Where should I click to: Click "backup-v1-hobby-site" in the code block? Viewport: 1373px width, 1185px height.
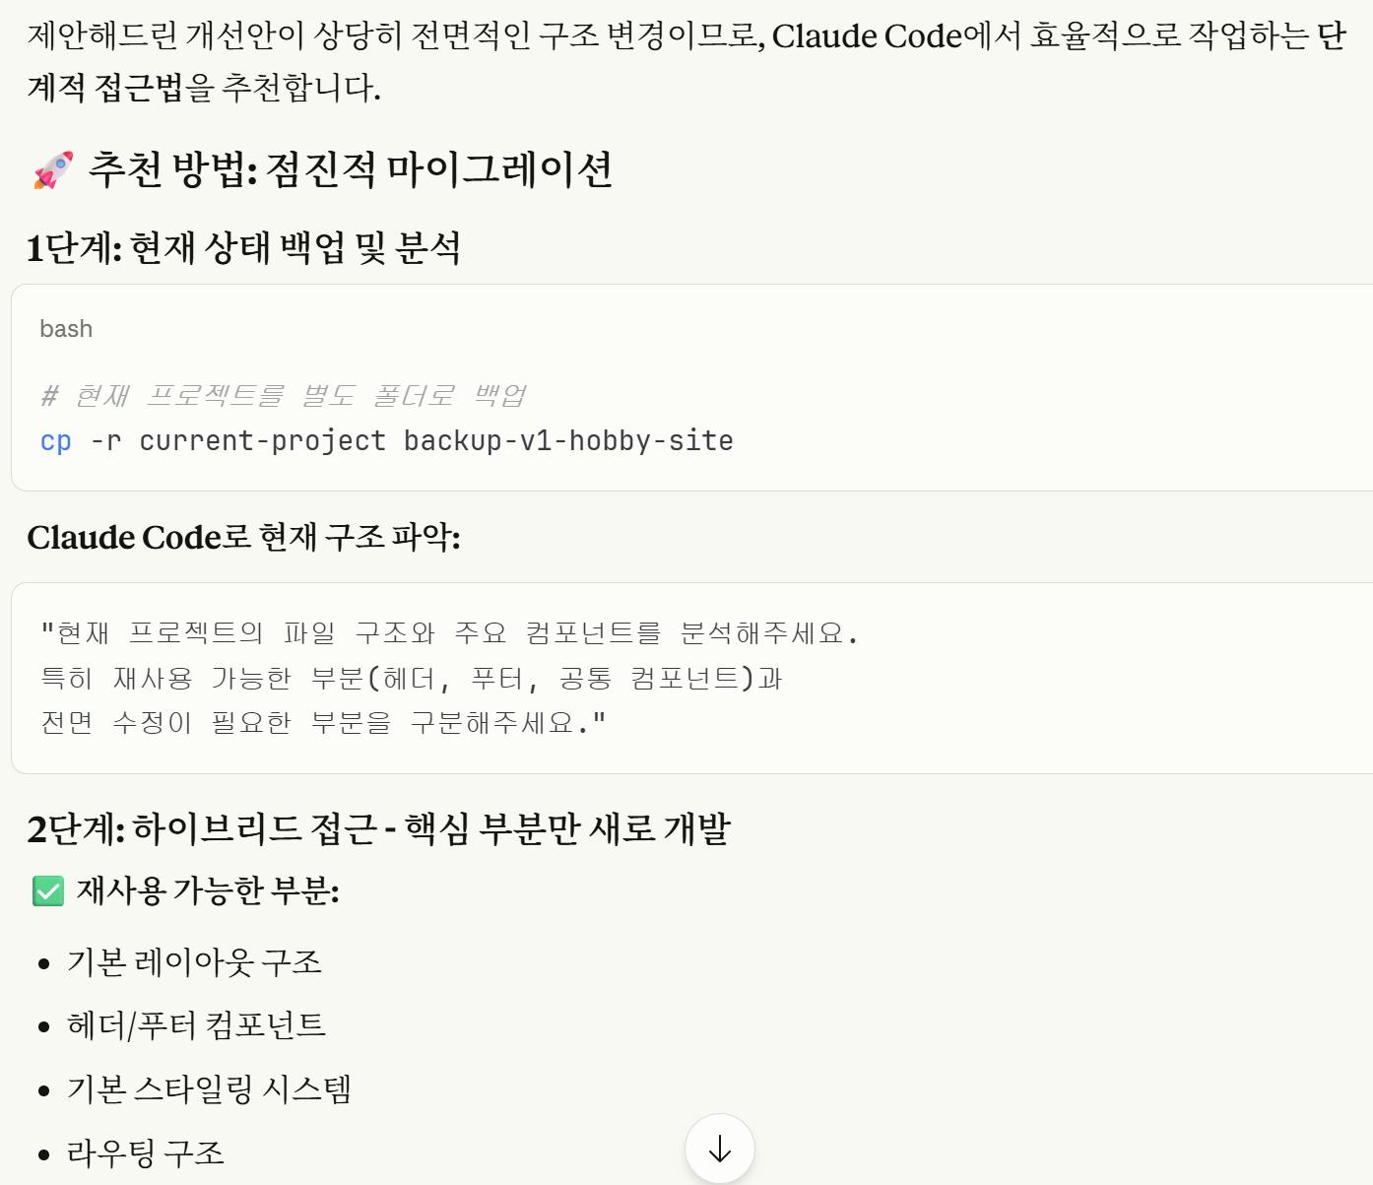[568, 441]
